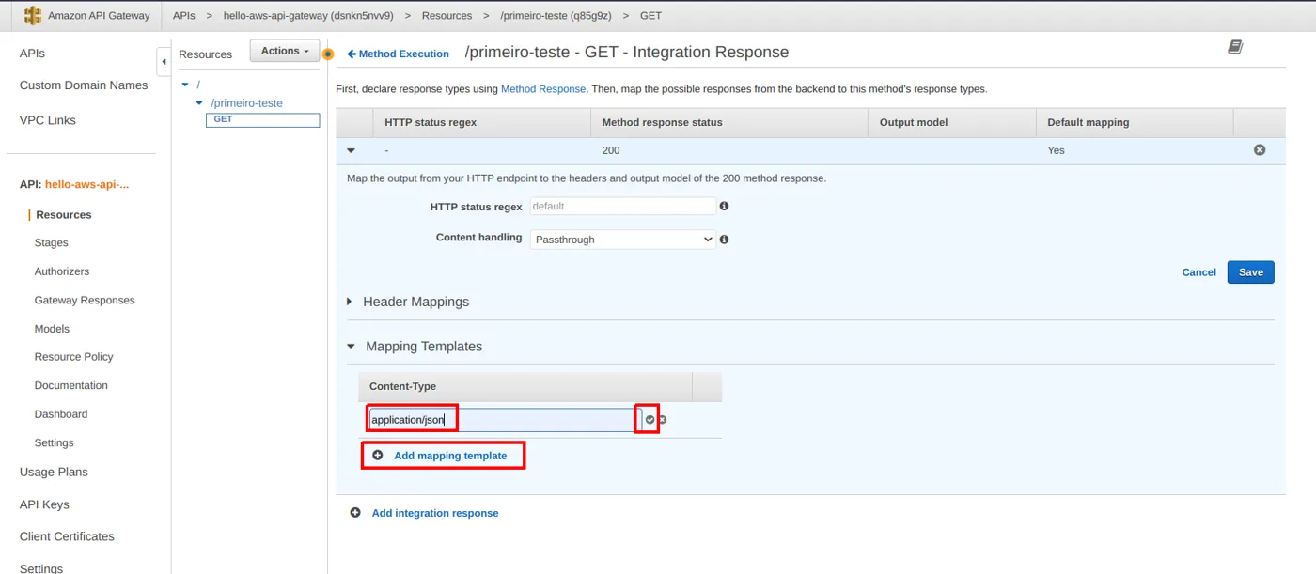Open Gateway Responses section

point(85,301)
